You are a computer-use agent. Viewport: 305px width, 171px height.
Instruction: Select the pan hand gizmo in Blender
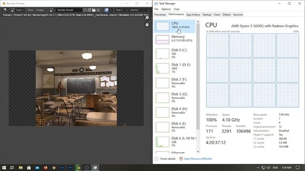coord(147,24)
